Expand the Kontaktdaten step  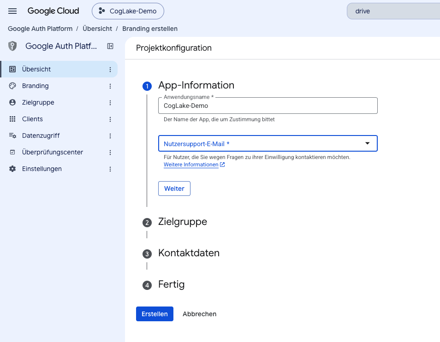pyautogui.click(x=189, y=253)
